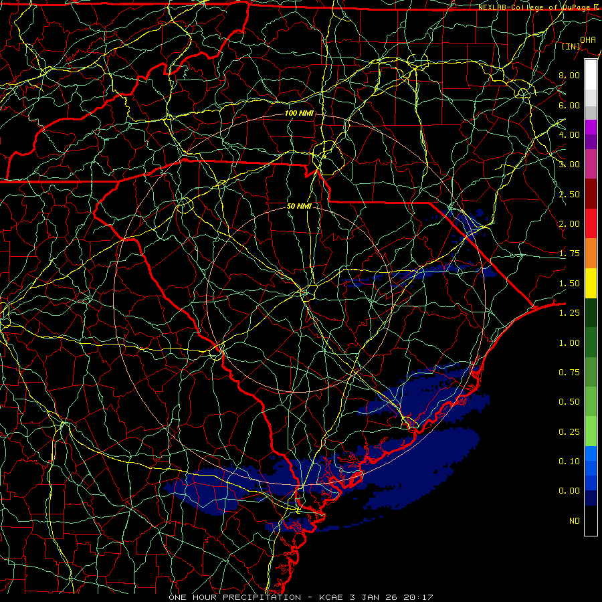The image size is (602, 602).
Task: Select the 0.00 legend value
Action: pyautogui.click(x=569, y=491)
